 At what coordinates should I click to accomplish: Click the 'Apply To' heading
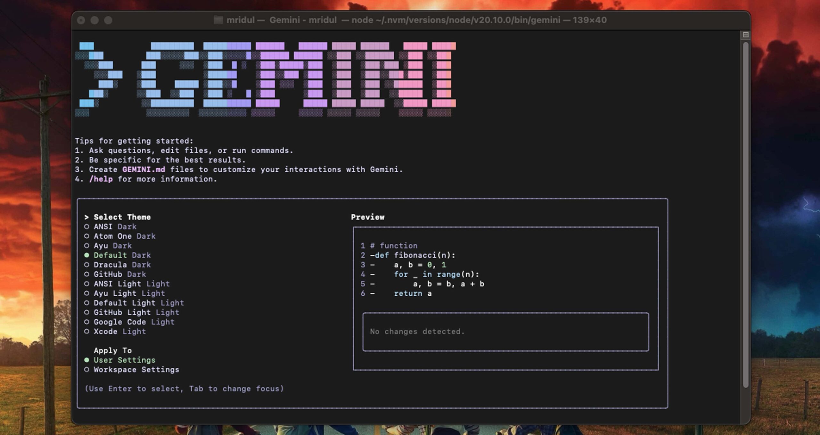click(x=113, y=351)
